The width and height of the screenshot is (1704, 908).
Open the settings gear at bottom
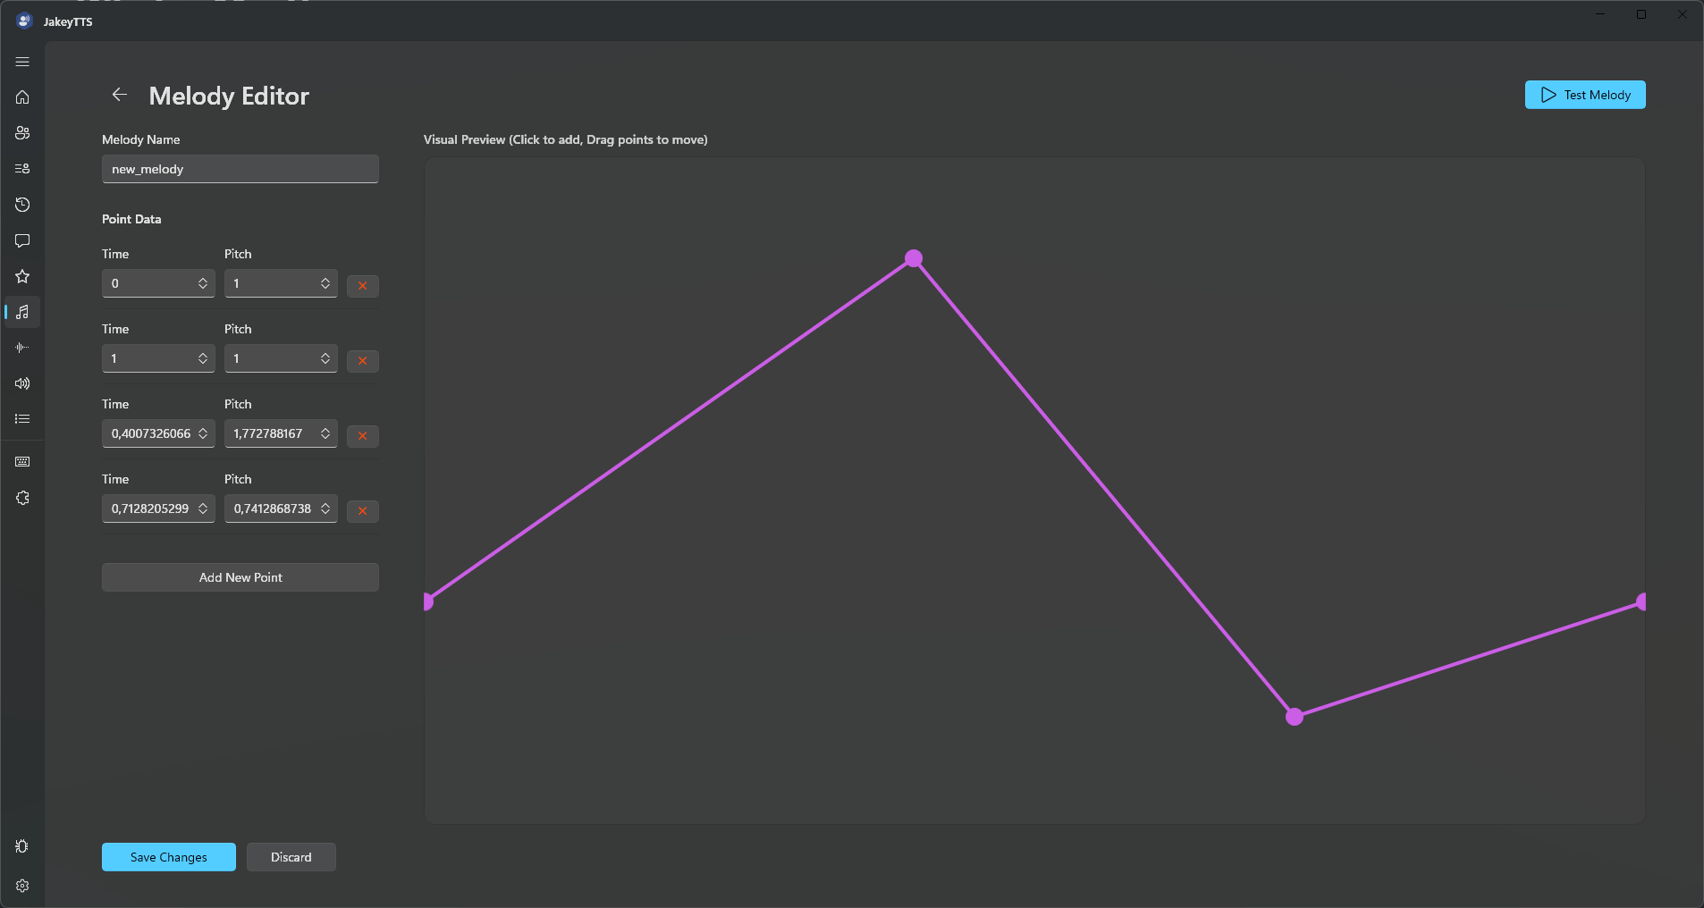tap(22, 886)
